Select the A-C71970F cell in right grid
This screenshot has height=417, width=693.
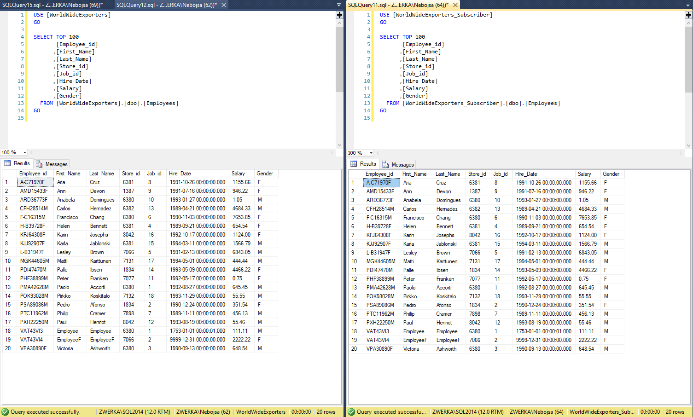click(x=382, y=183)
